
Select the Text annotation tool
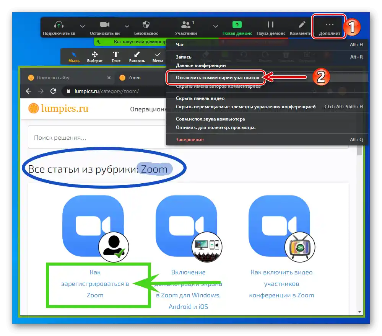point(115,56)
